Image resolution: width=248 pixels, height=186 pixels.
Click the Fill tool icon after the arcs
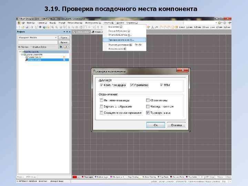(176, 27)
